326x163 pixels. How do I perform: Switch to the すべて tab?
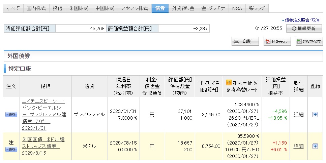[x=13, y=8]
